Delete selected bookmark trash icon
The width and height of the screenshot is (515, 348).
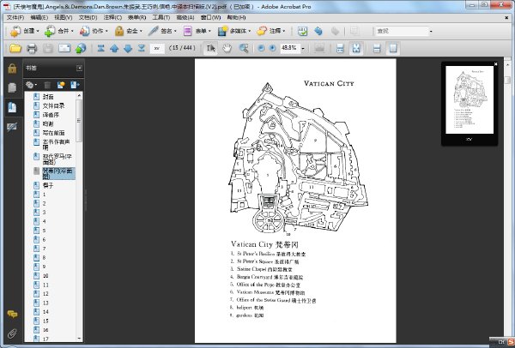coord(47,85)
